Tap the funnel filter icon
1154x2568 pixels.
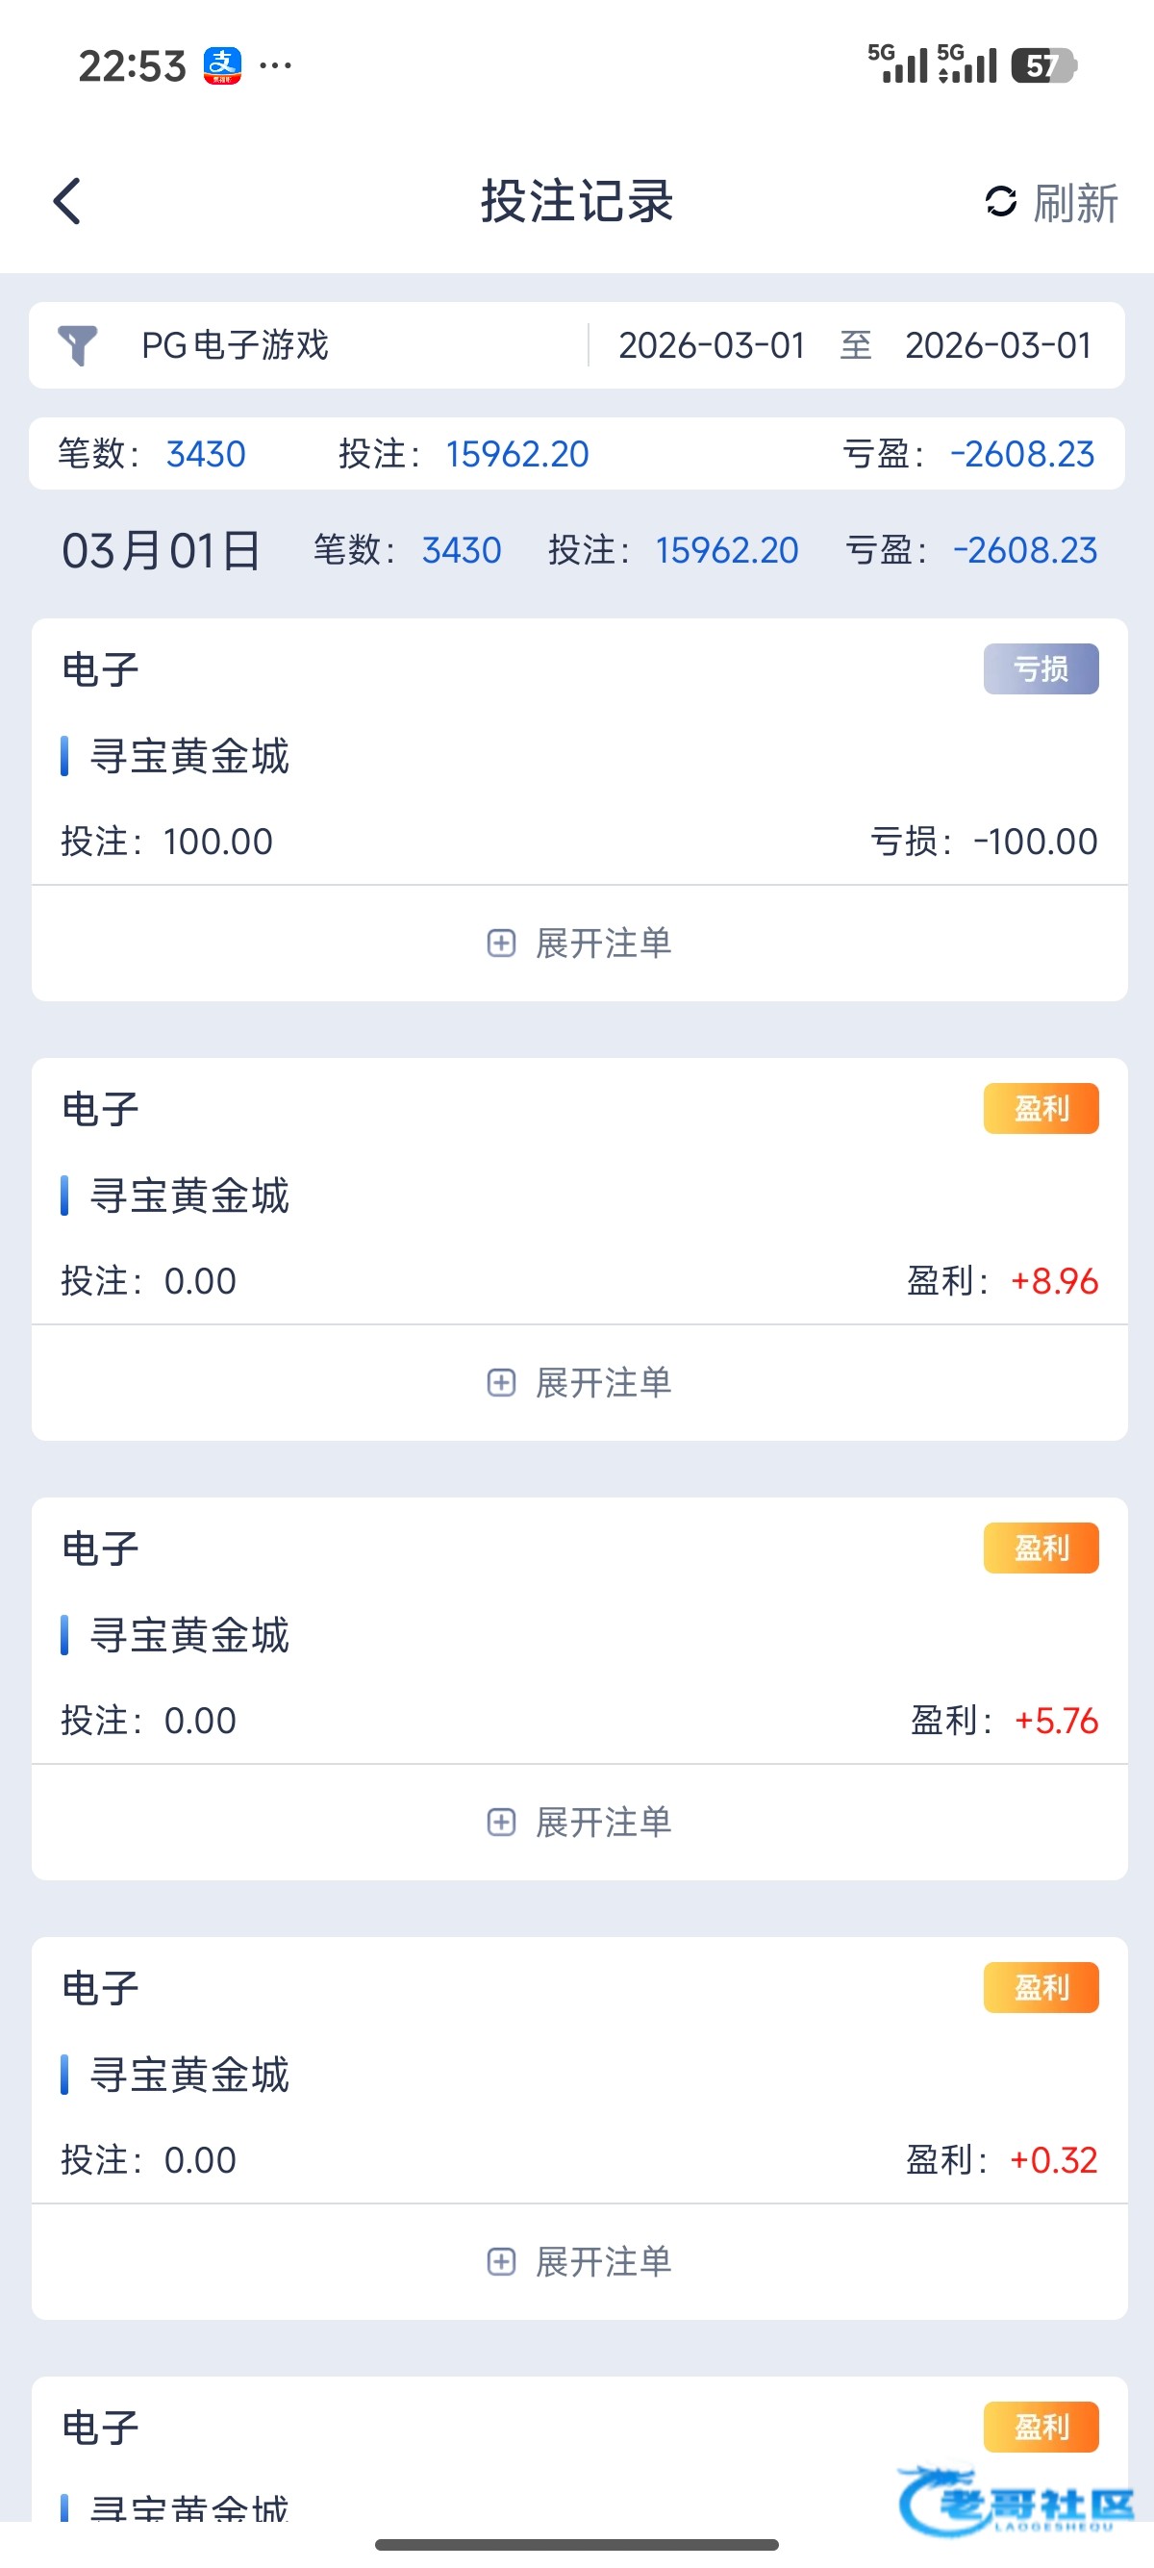click(x=77, y=345)
